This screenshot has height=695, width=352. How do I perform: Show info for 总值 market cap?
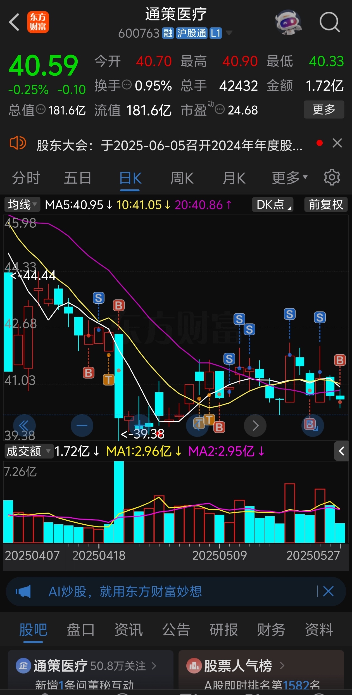tap(41, 109)
